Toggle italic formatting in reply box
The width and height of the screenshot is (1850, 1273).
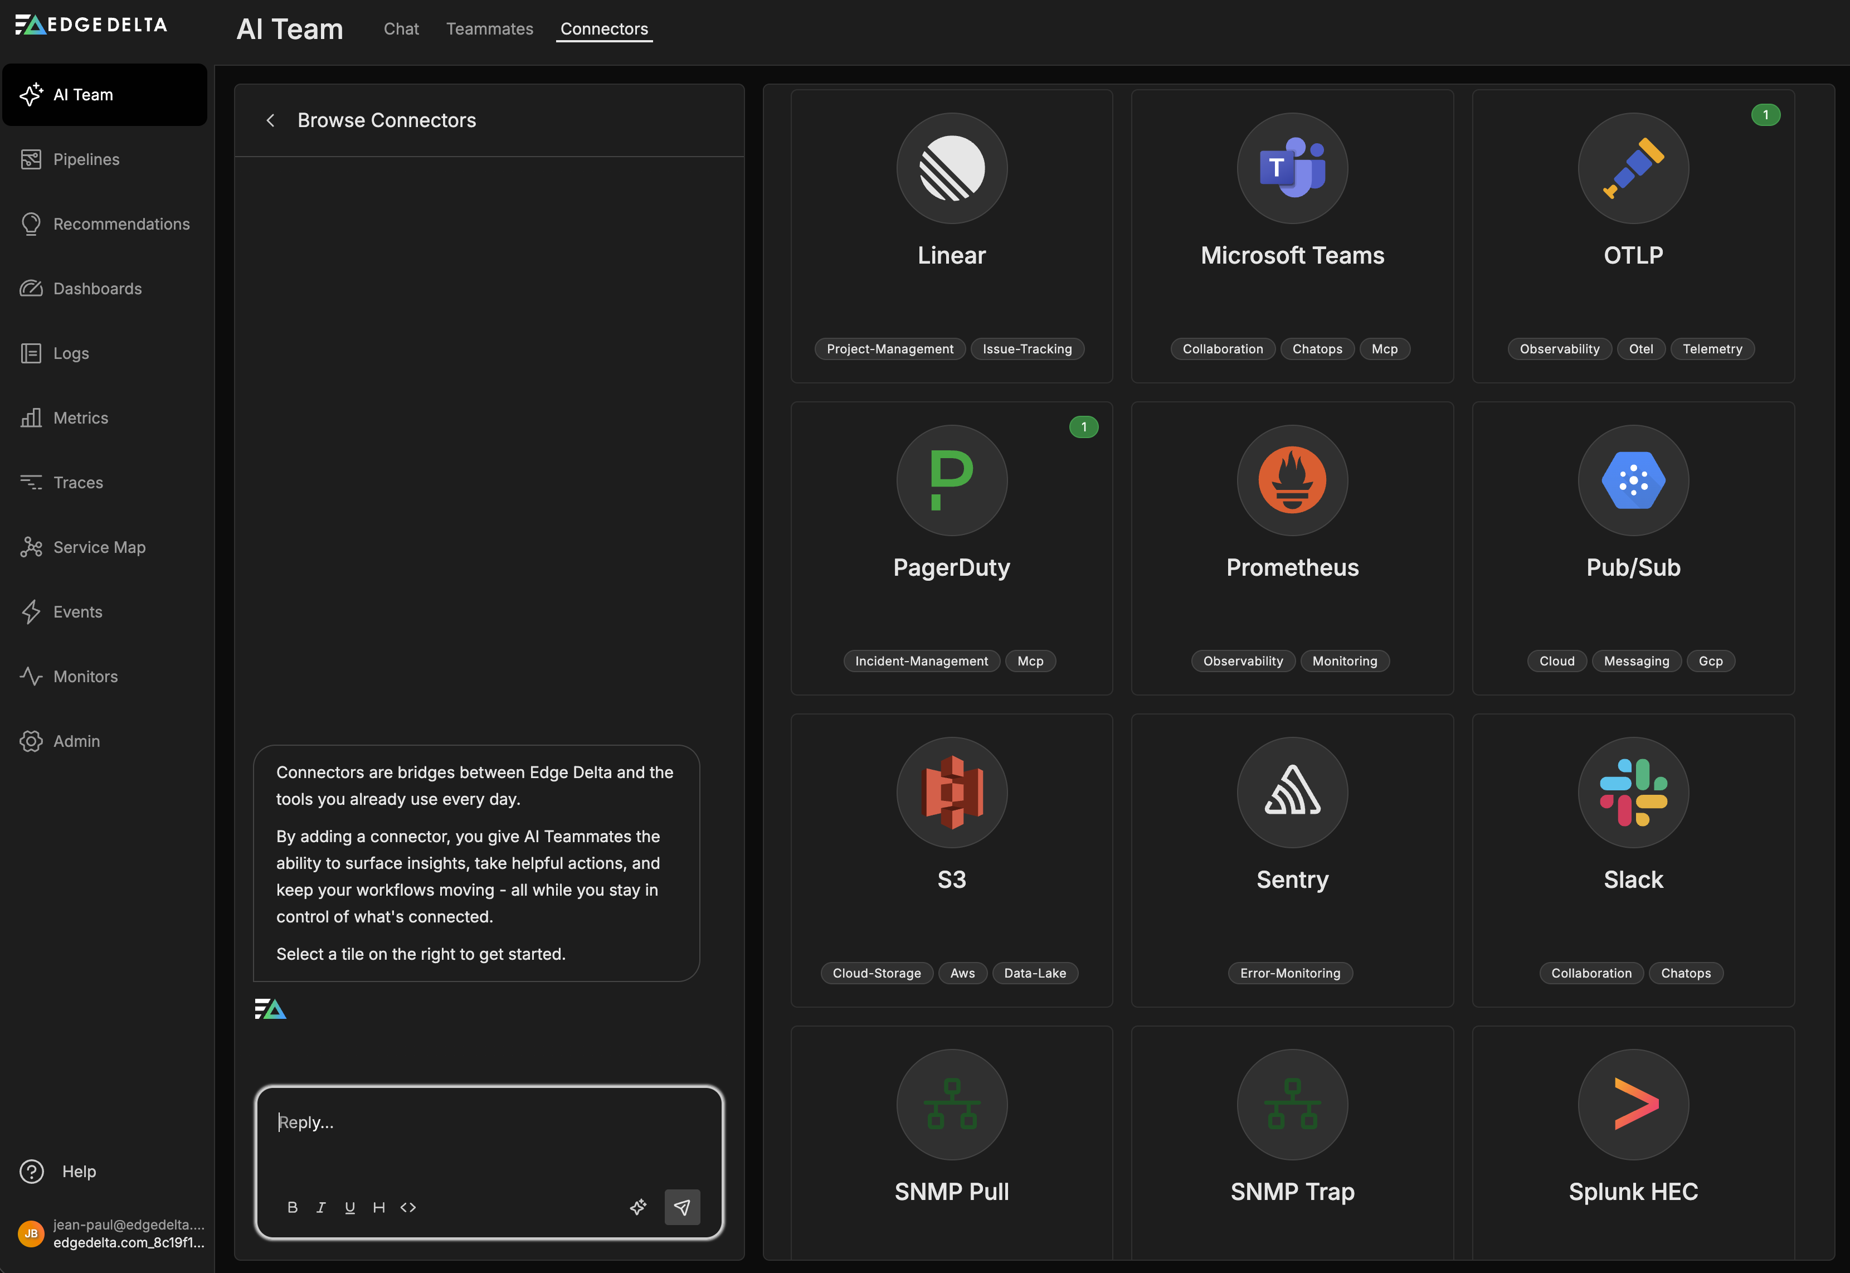(x=322, y=1207)
